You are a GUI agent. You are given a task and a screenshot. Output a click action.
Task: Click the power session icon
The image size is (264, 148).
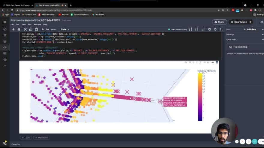pos(209,29)
